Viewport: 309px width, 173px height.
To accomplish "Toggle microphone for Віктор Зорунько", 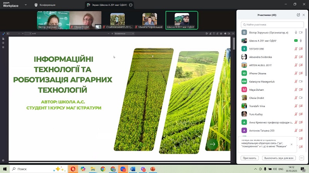I will click(296, 33).
